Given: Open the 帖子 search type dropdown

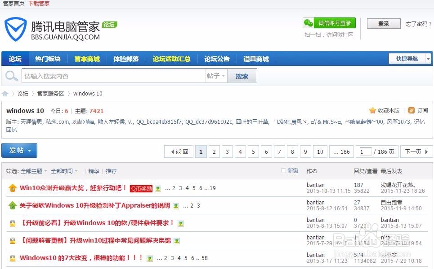Looking at the screenshot, I should coord(216,76).
